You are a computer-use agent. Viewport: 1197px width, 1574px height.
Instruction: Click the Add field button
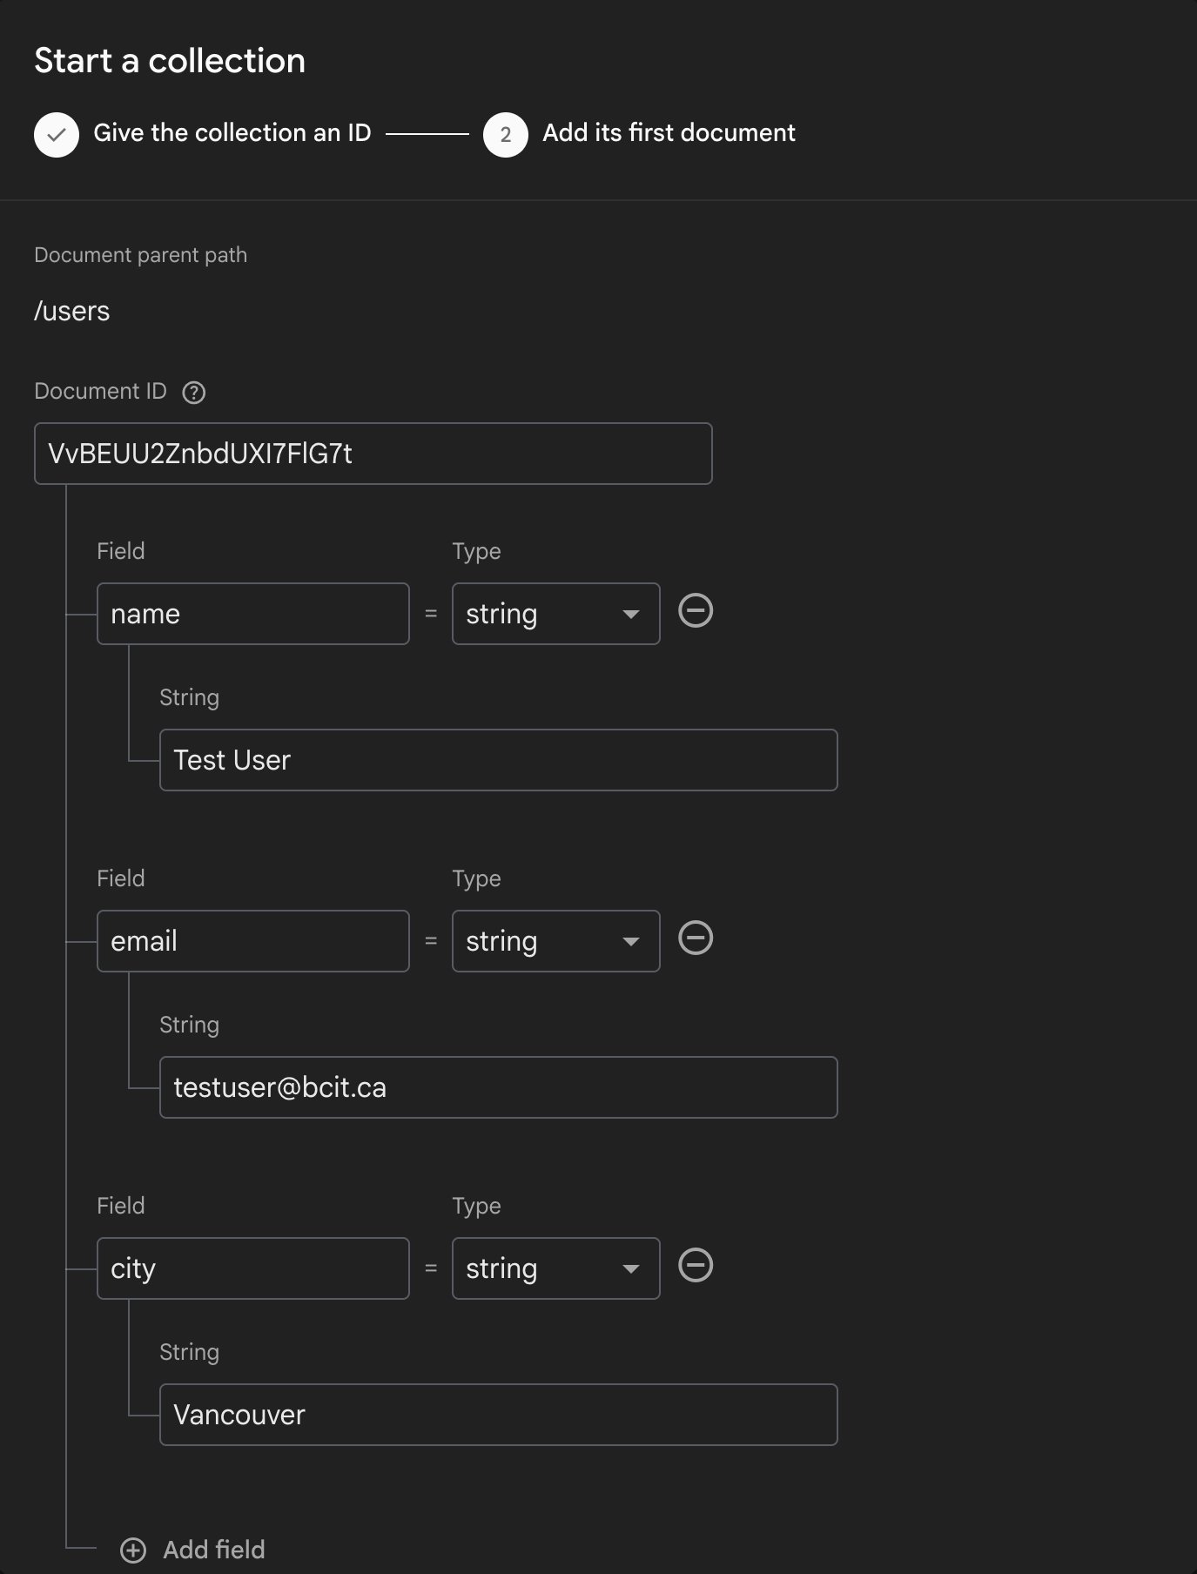pyautogui.click(x=192, y=1550)
